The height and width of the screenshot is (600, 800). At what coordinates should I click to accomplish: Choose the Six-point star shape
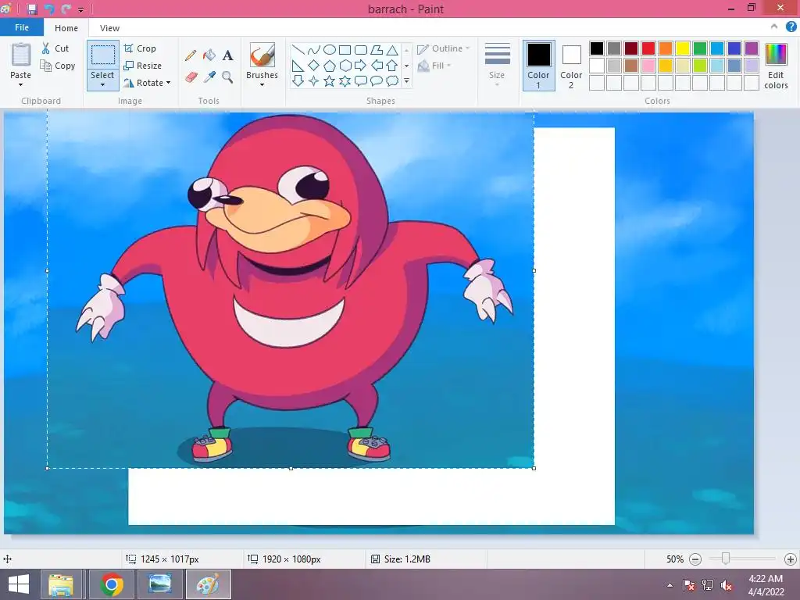345,80
